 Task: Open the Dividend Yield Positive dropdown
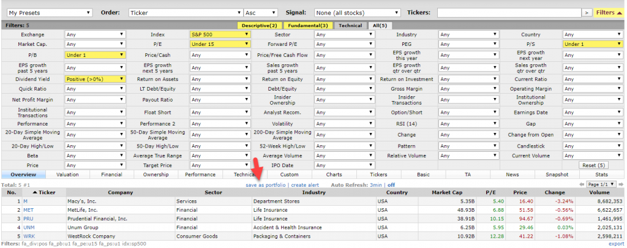tap(95, 79)
